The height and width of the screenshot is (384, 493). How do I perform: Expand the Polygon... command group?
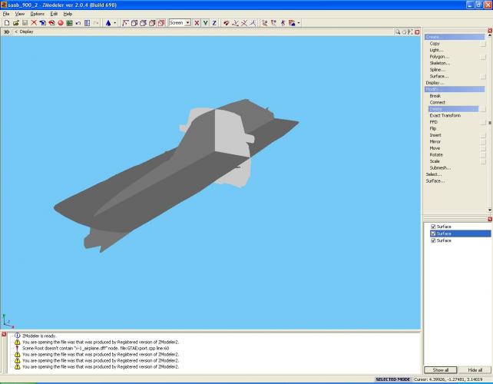[439, 56]
